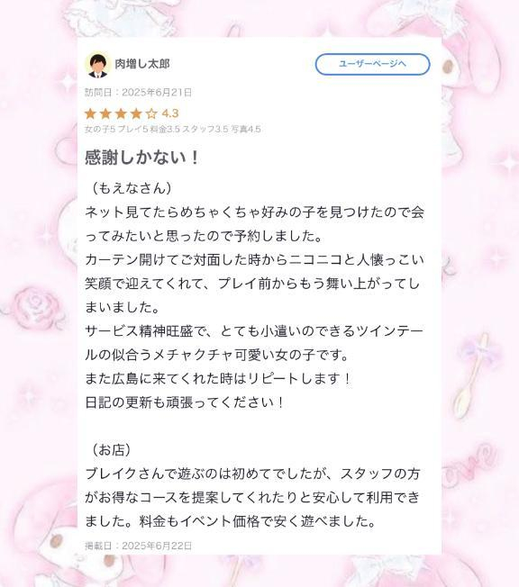519x587 pixels.
Task: Click the pink rose decoration
Action: point(35,303)
